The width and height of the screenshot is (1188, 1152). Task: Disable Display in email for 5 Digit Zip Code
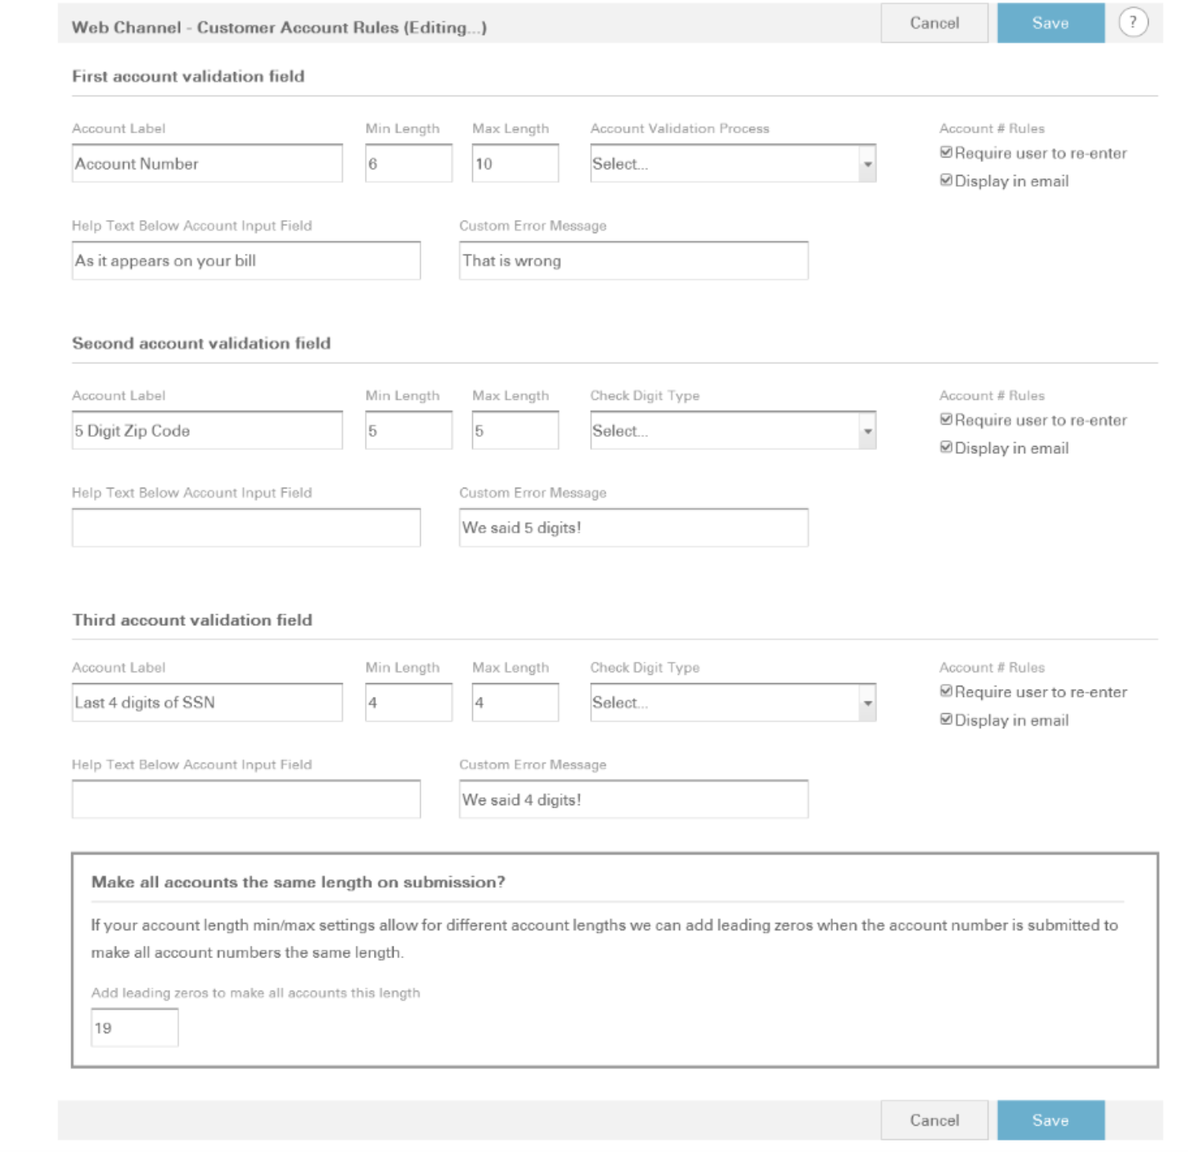click(947, 448)
